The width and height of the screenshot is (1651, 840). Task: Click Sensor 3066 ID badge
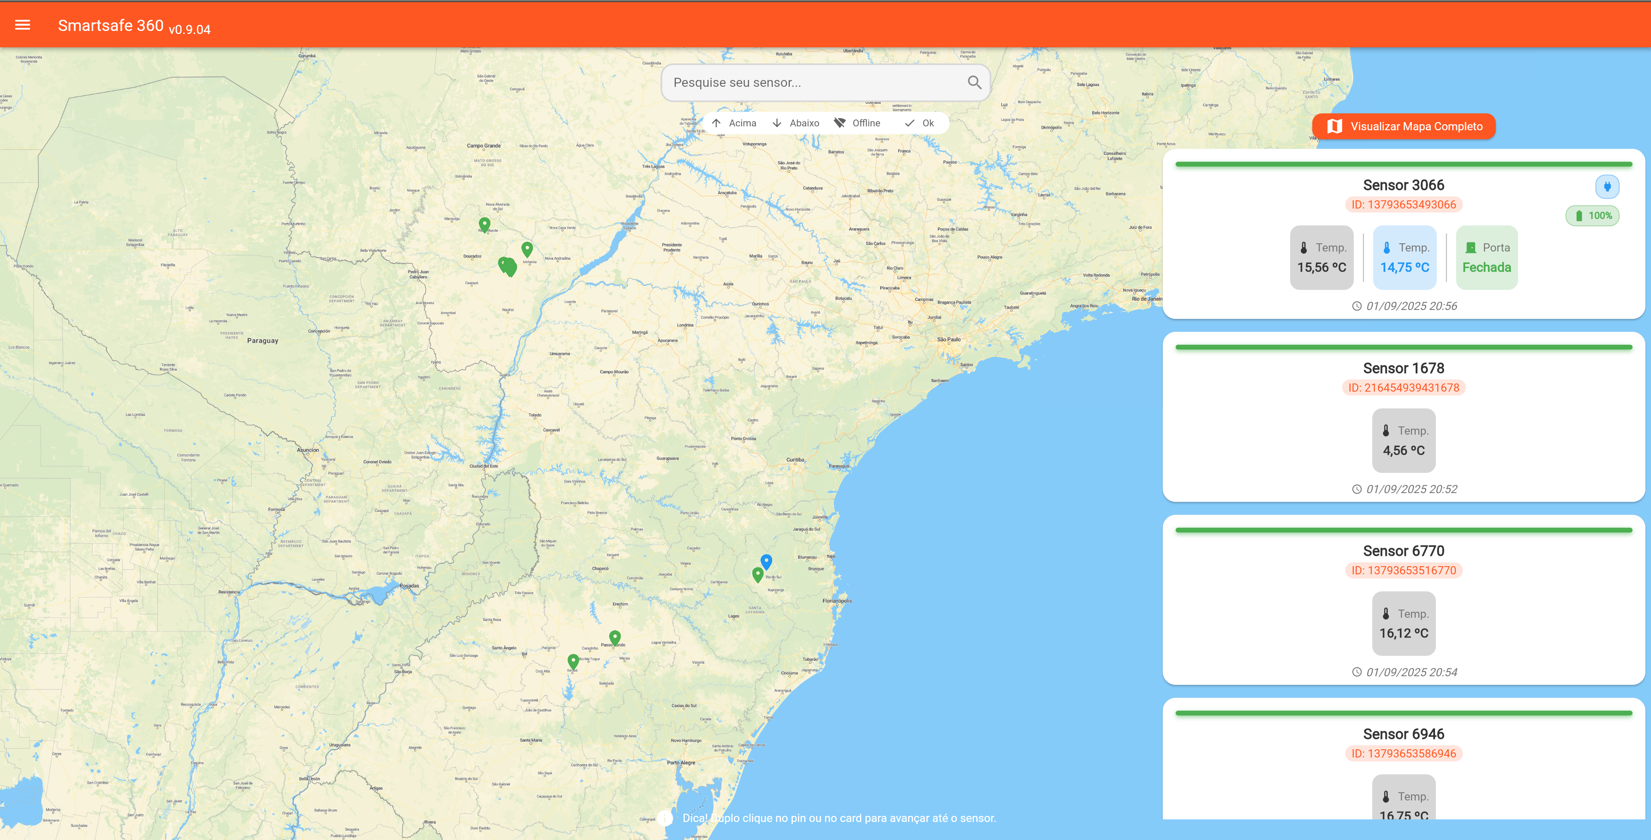click(x=1404, y=205)
